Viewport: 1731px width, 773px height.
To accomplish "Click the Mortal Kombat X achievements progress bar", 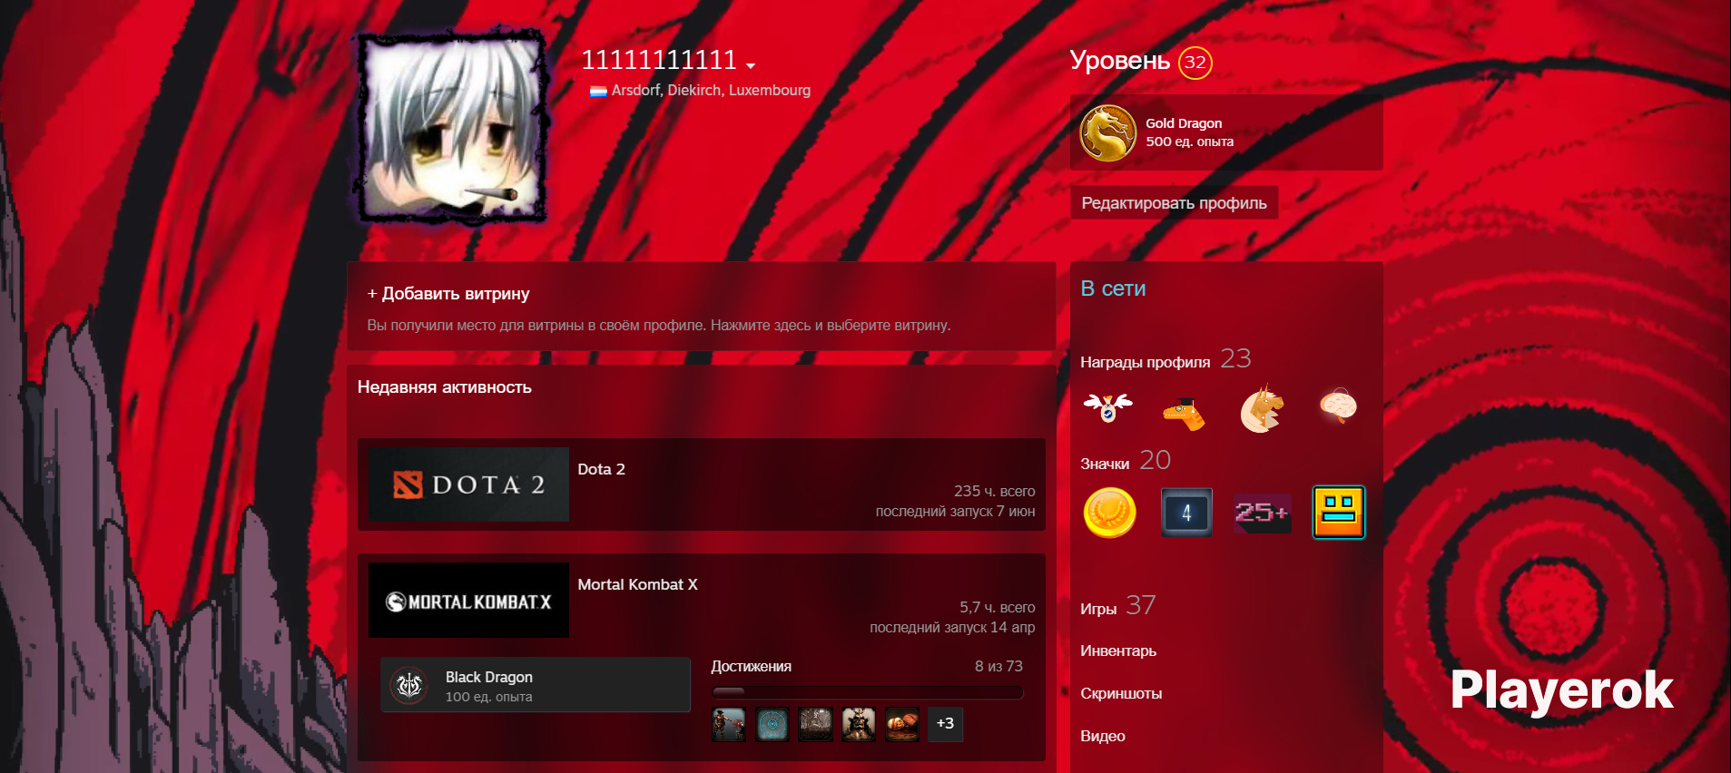I will 867,692.
